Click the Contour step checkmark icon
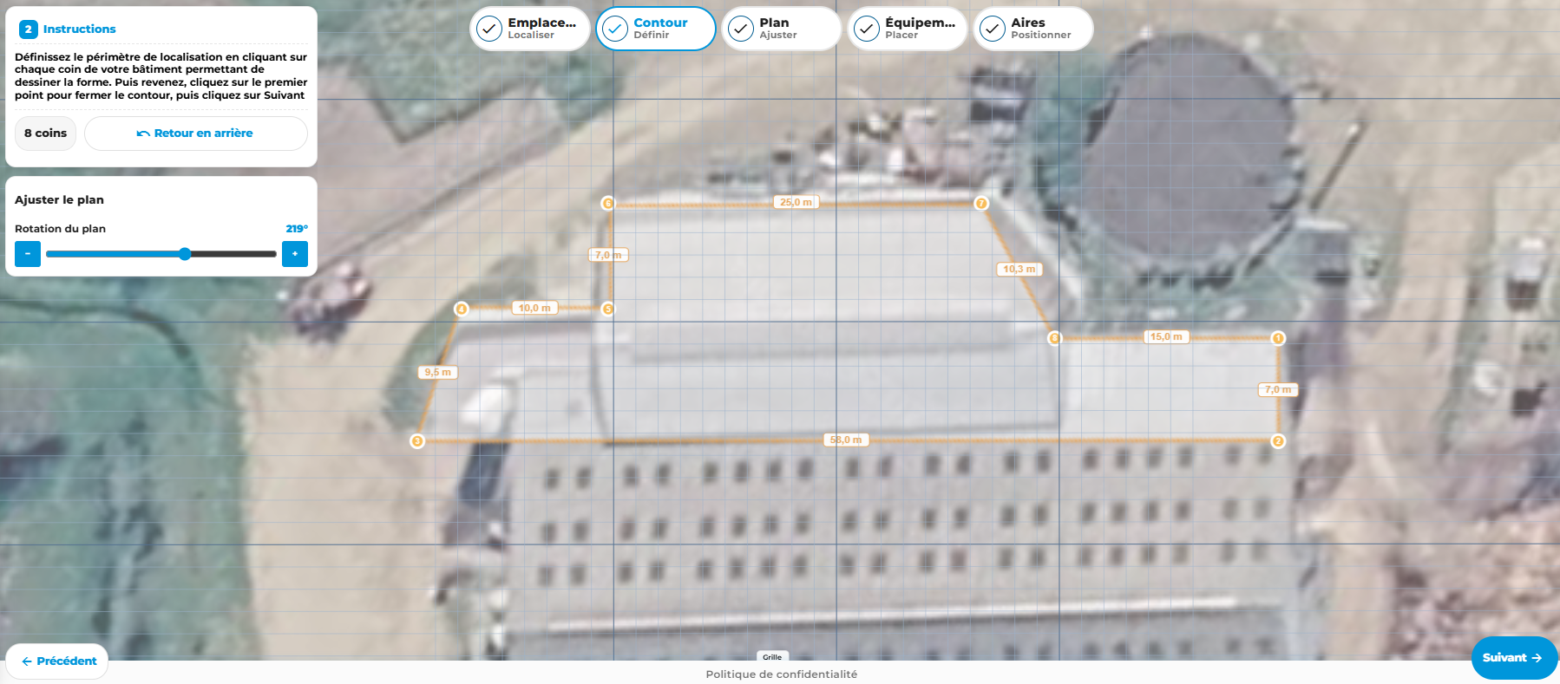The width and height of the screenshot is (1560, 684). pos(615,29)
